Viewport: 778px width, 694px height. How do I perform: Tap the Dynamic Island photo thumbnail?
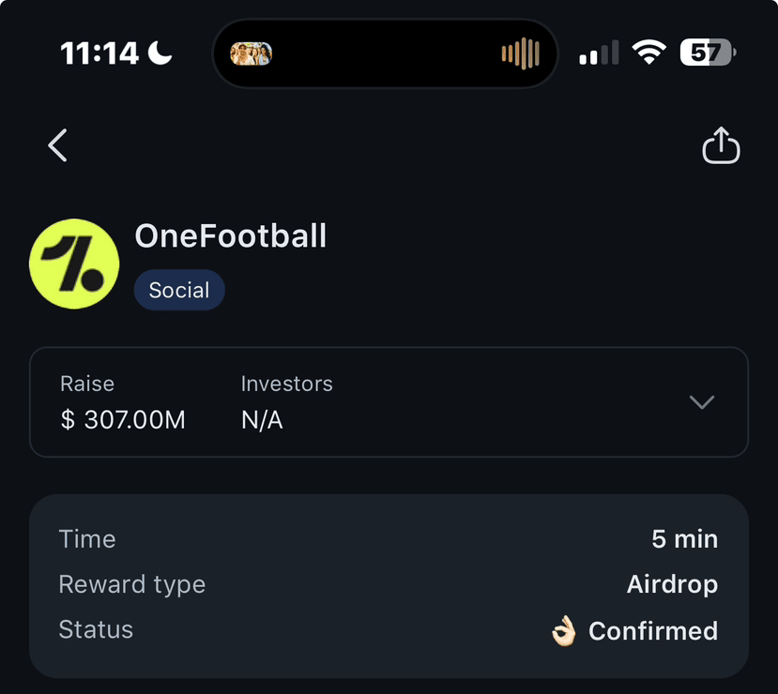coord(251,53)
